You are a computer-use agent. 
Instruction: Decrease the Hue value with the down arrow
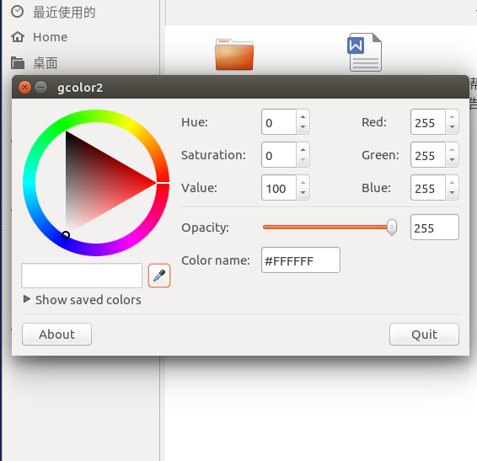click(x=303, y=127)
